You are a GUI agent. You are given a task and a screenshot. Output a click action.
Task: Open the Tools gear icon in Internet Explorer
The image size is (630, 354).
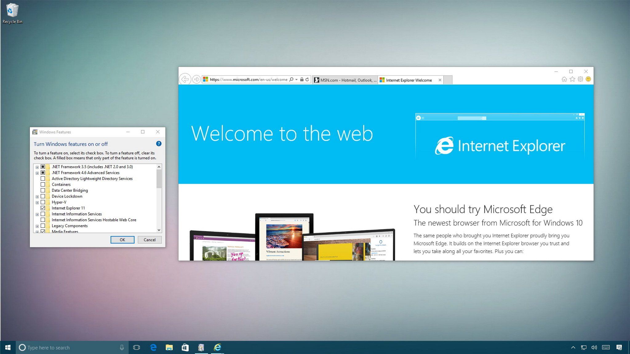click(580, 79)
